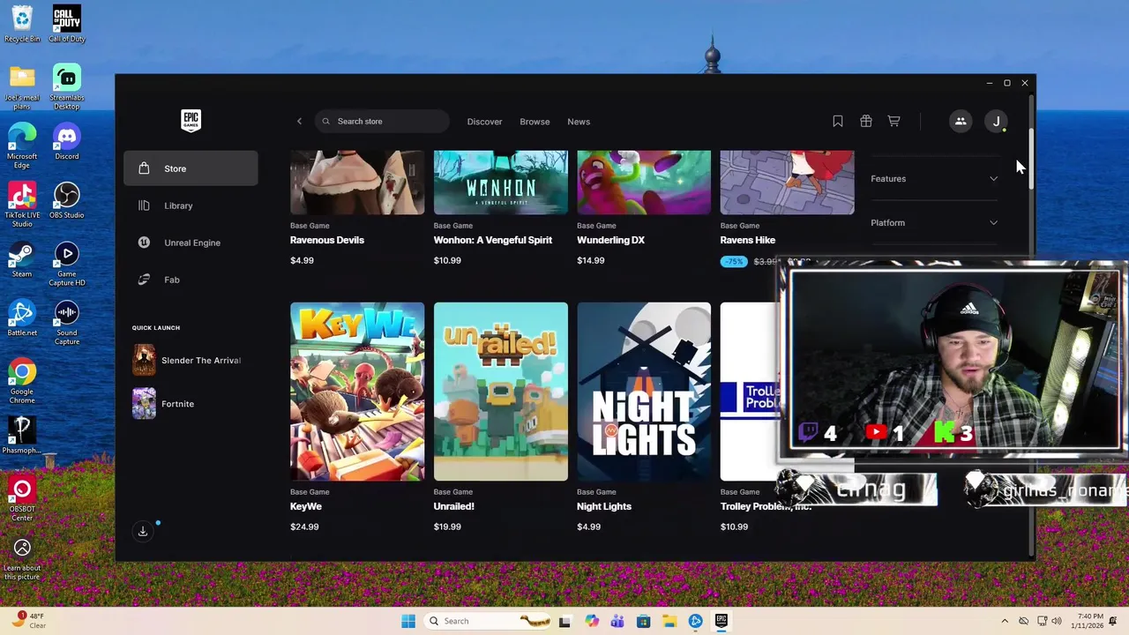Select the Call of Duty desktop shortcut
The width and height of the screenshot is (1129, 635).
(x=67, y=24)
